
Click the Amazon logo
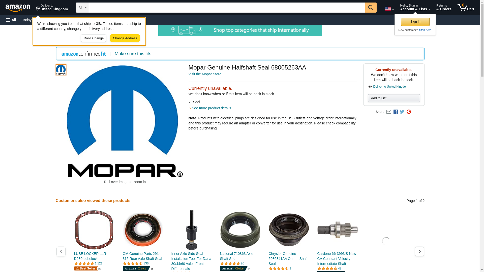click(18, 8)
